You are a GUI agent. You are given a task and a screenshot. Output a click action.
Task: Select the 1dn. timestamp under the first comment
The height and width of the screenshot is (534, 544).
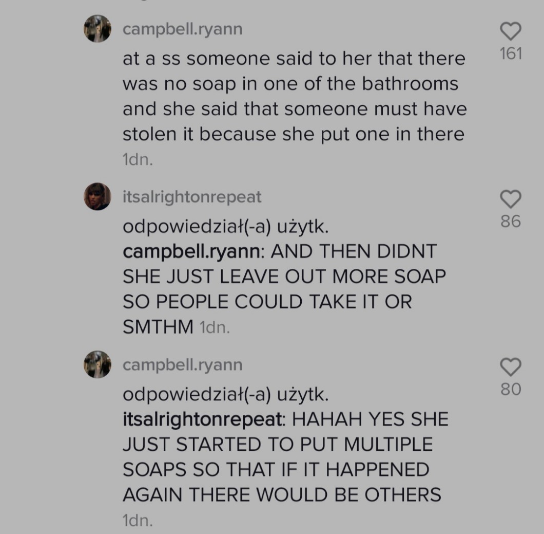click(x=138, y=160)
